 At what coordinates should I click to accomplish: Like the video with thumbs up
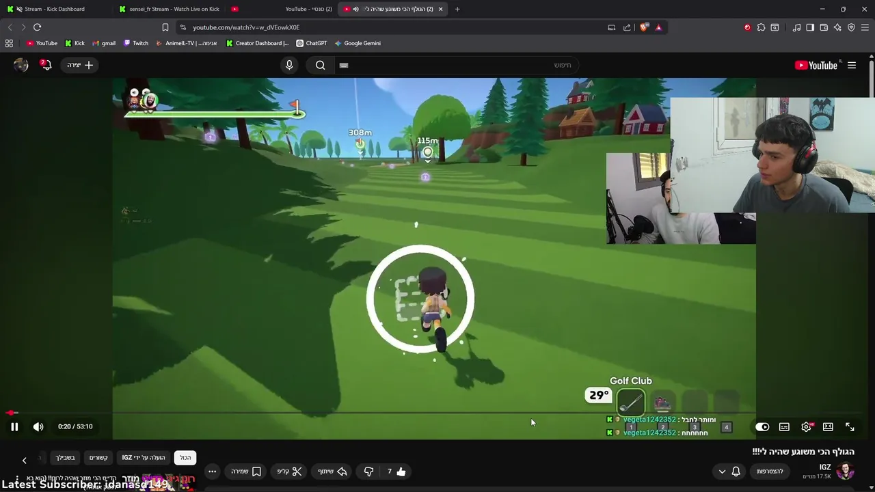397,471
